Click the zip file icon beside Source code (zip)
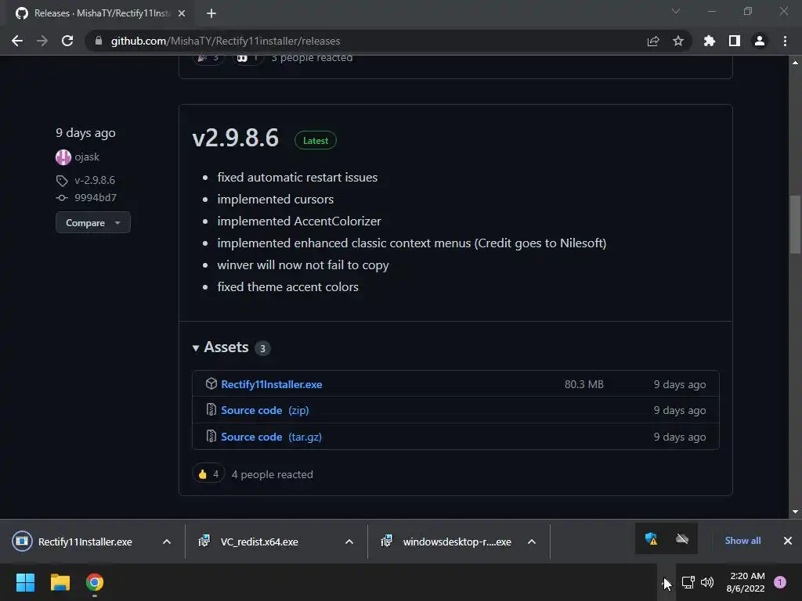The image size is (802, 601). coord(211,409)
